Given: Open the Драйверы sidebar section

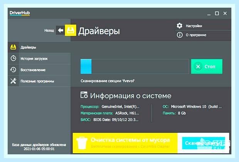Looking at the screenshot, I should (39, 47).
